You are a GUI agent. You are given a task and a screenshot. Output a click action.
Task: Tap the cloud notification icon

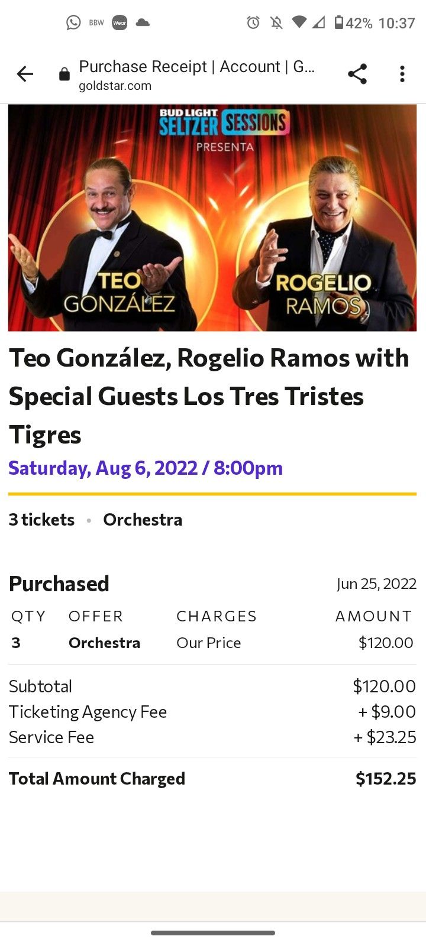click(143, 23)
